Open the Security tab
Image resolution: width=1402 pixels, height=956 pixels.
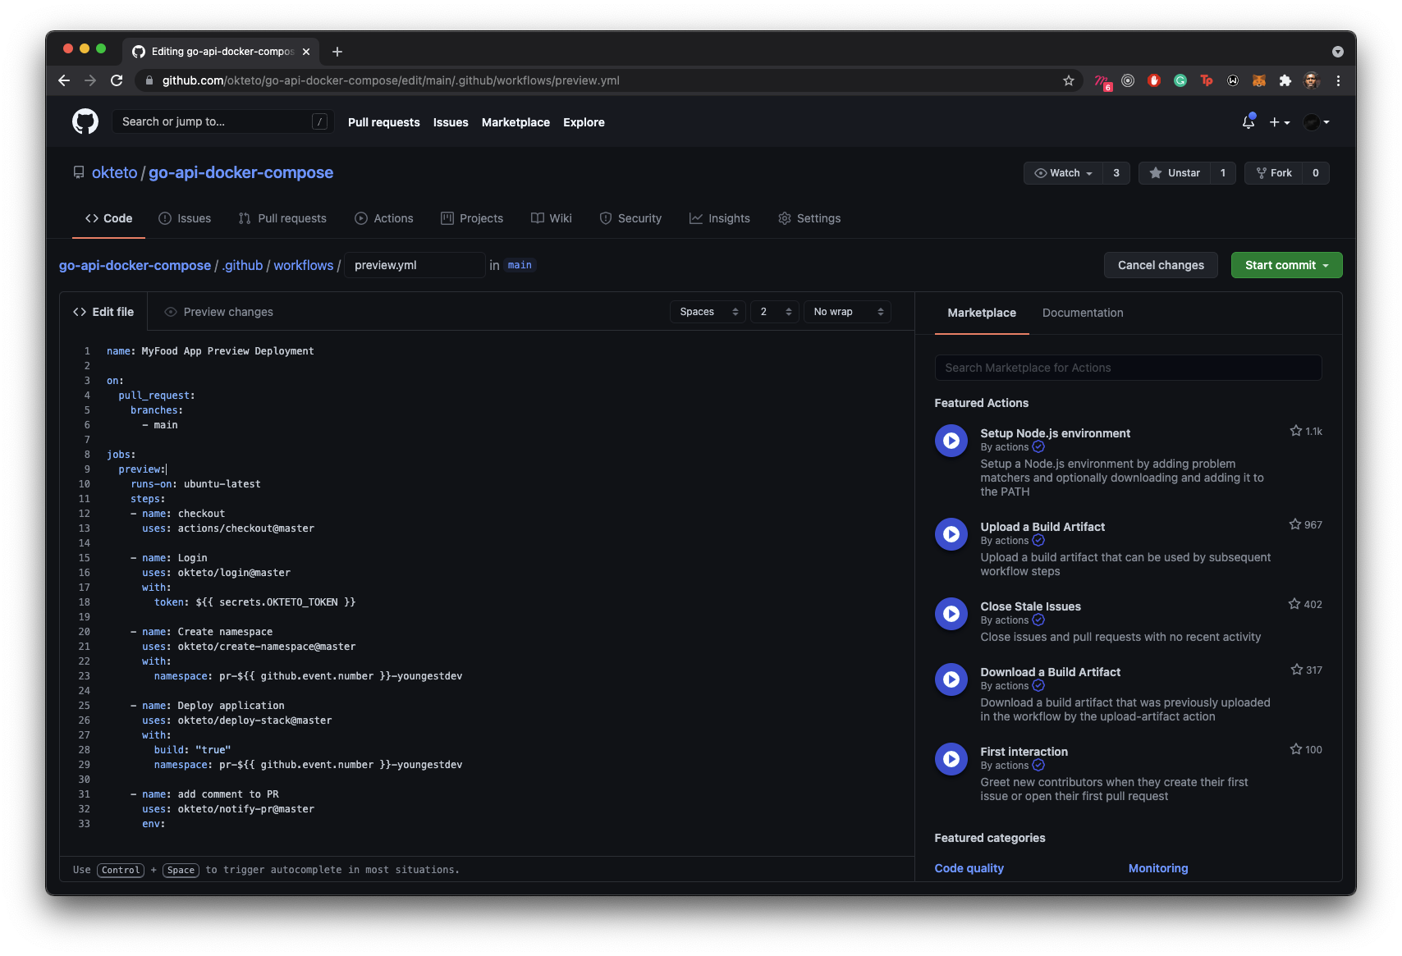click(630, 218)
